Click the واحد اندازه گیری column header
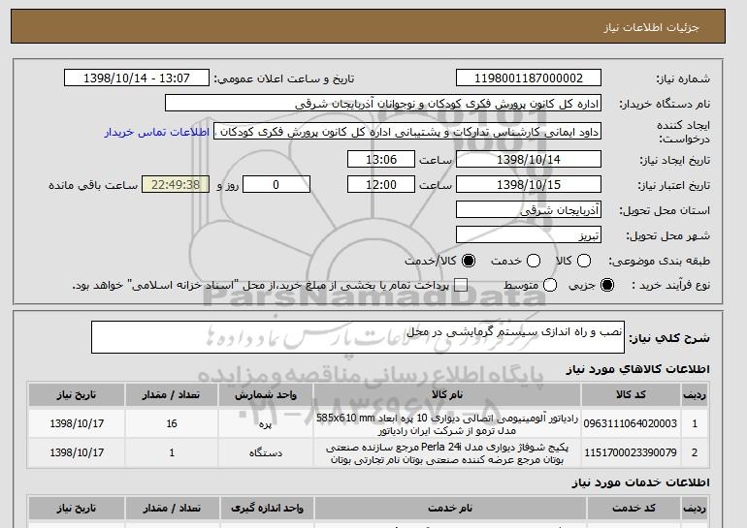 [x=267, y=508]
